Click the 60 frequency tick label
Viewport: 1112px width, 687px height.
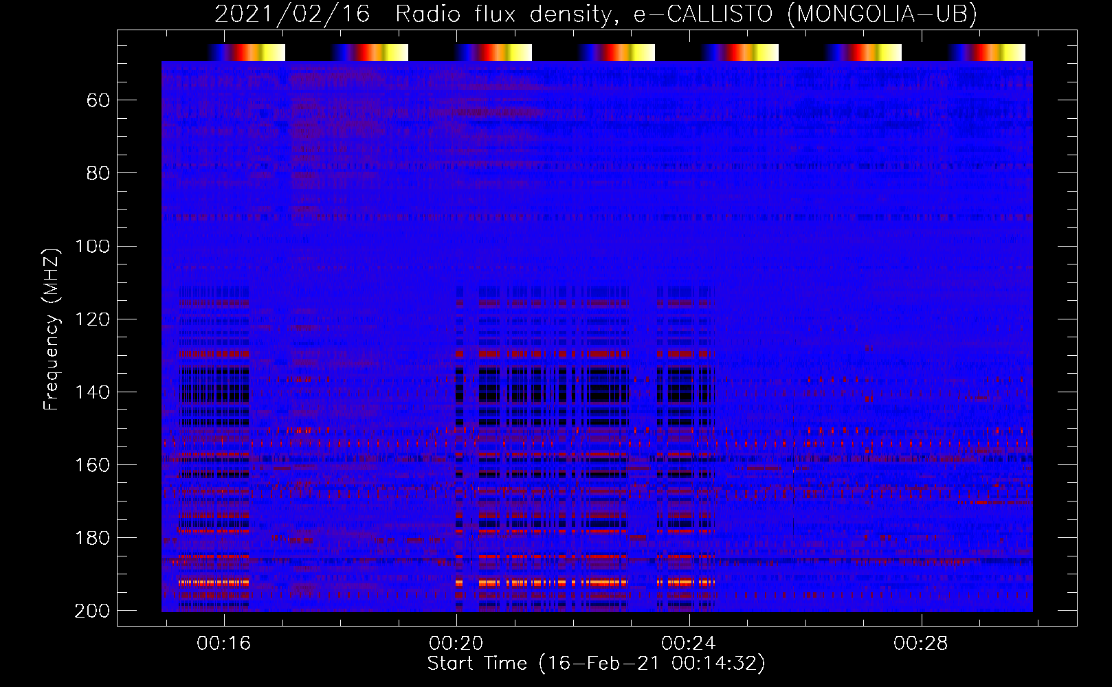click(98, 101)
